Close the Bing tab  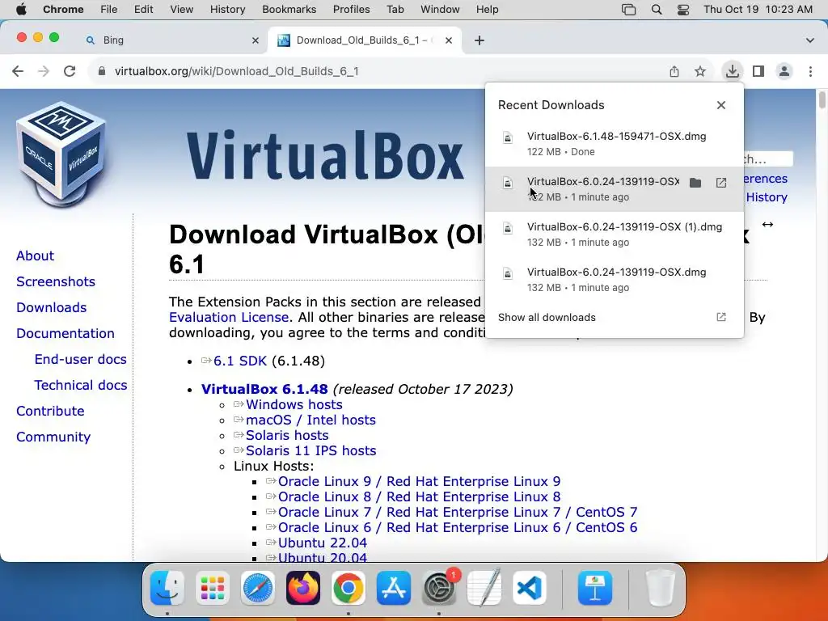coord(256,40)
